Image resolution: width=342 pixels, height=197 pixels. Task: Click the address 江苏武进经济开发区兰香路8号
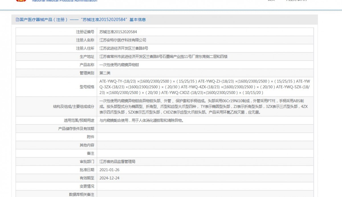coord(124,48)
